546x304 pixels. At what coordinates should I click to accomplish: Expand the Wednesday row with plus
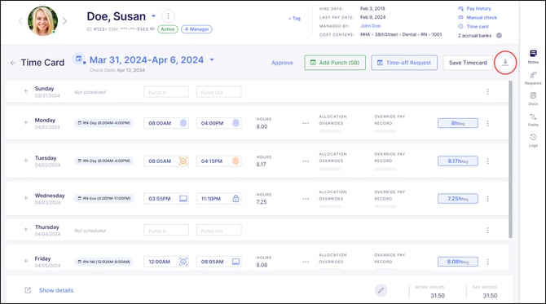(x=26, y=198)
